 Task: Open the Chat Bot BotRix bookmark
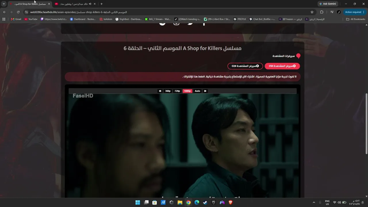[262, 19]
